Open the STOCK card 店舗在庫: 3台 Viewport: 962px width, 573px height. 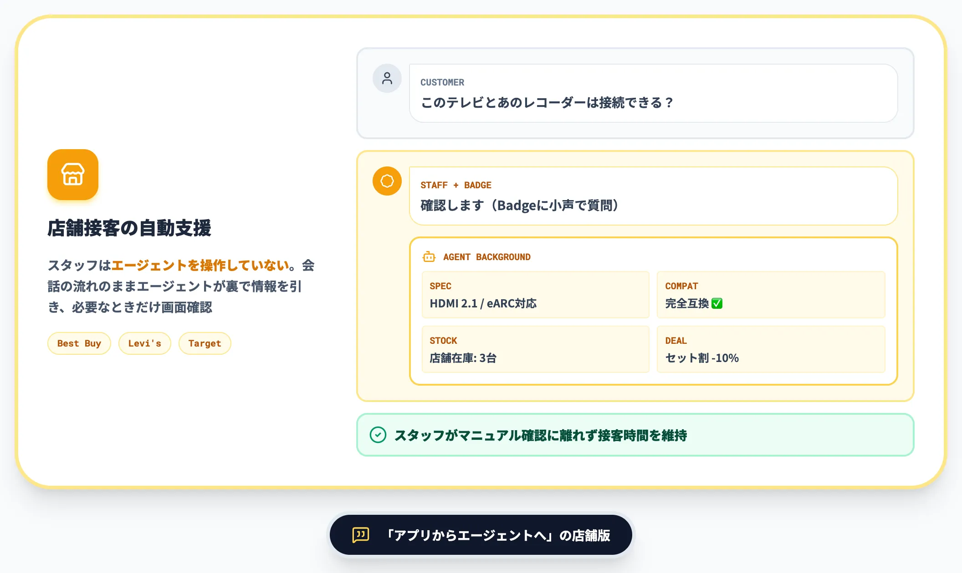coord(536,349)
